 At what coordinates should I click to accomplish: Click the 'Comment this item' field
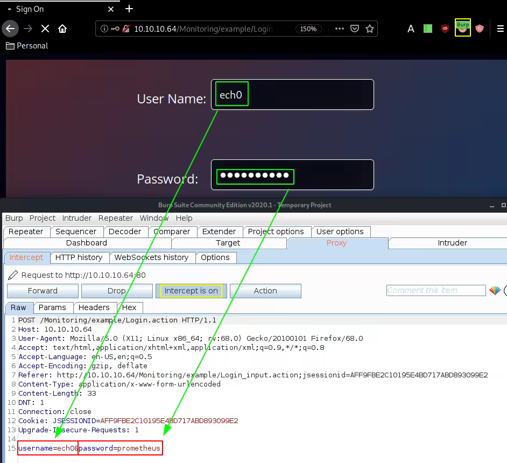(436, 291)
